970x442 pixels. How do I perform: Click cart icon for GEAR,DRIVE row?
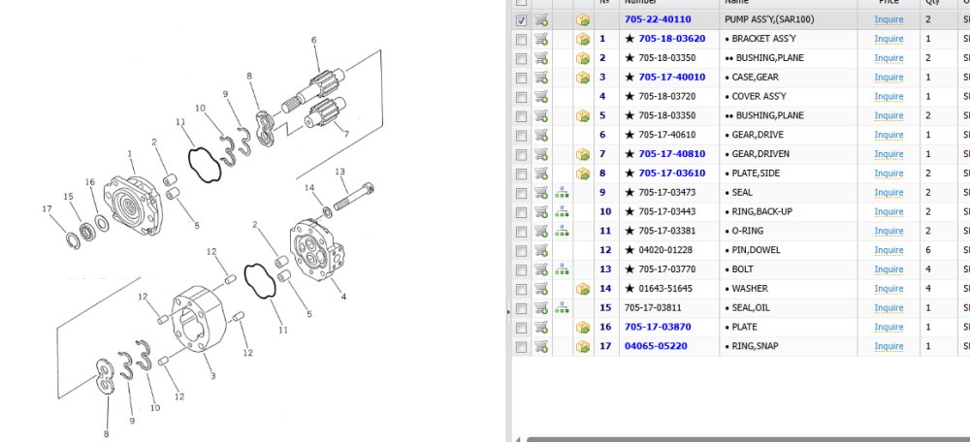pos(541,135)
